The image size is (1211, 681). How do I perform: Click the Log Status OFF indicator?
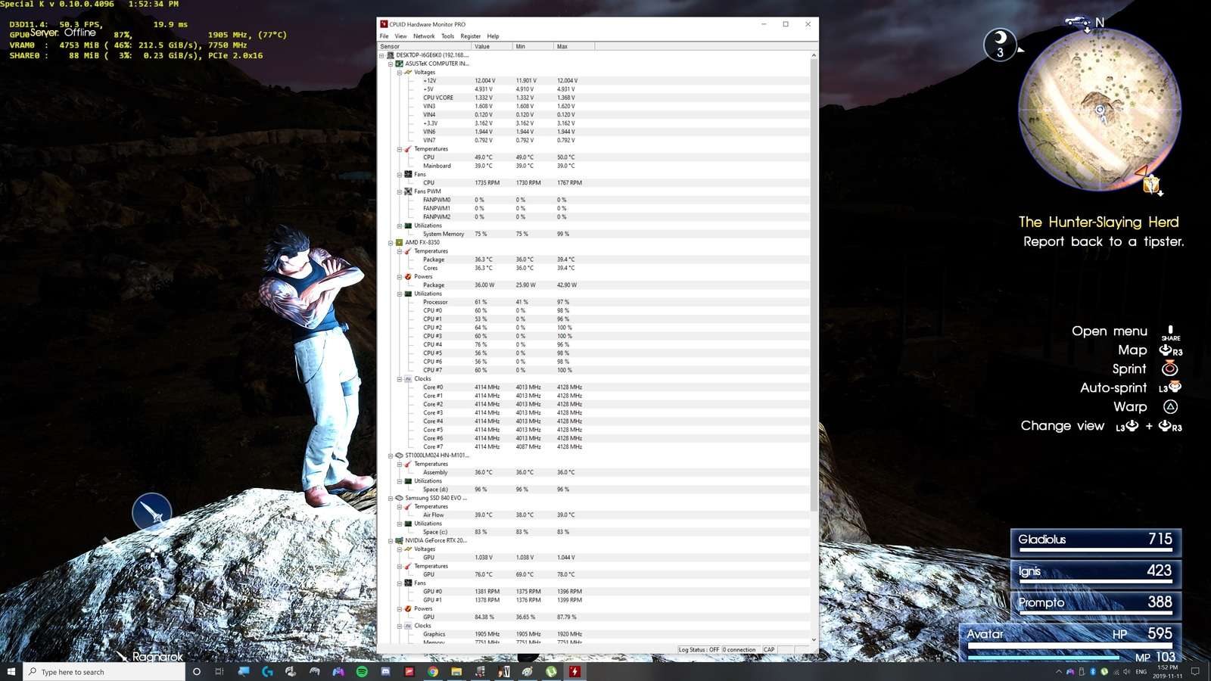[699, 650]
